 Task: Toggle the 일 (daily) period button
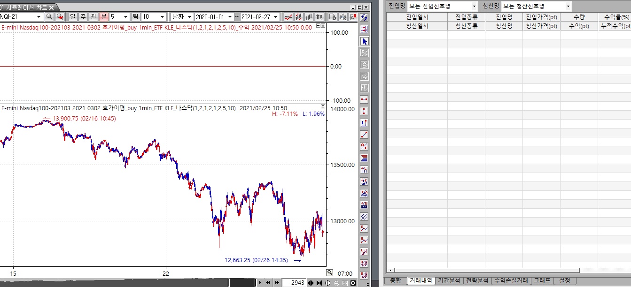73,16
